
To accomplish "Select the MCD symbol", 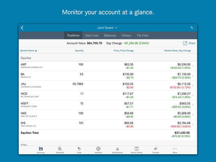I will click(x=24, y=94).
